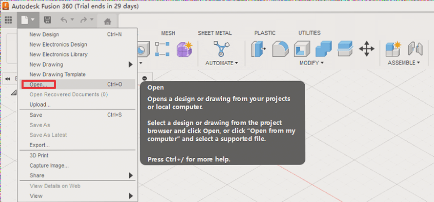Redo the last undone action
The width and height of the screenshot is (434, 202).
(83, 20)
